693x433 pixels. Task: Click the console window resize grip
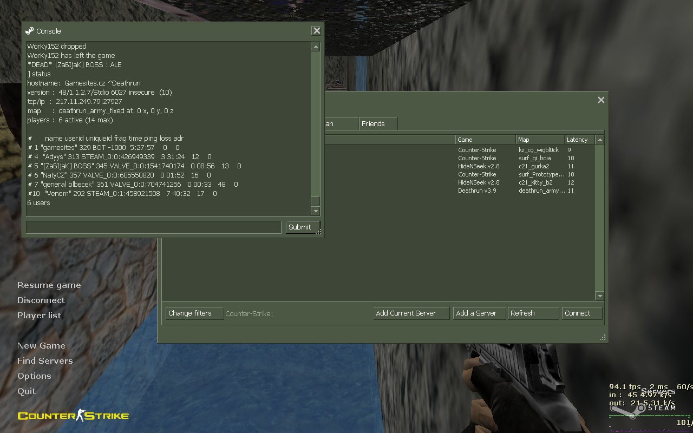(319, 232)
